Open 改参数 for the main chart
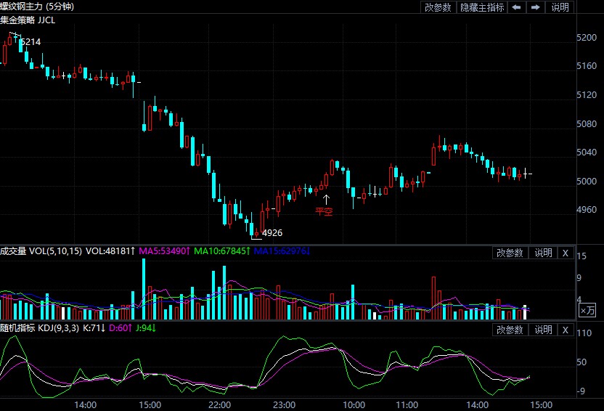This screenshot has height=411, width=604. [x=438, y=7]
